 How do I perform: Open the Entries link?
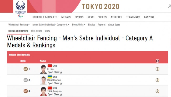click(92, 25)
